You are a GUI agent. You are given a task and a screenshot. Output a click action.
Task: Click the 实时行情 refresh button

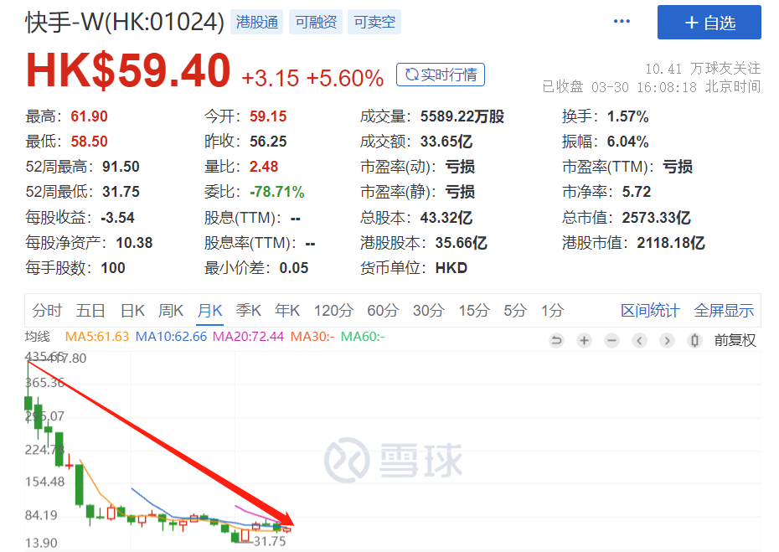coord(440,75)
